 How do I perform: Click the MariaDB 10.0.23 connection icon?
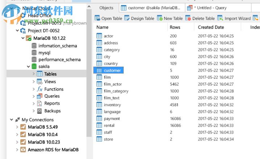point(23,142)
